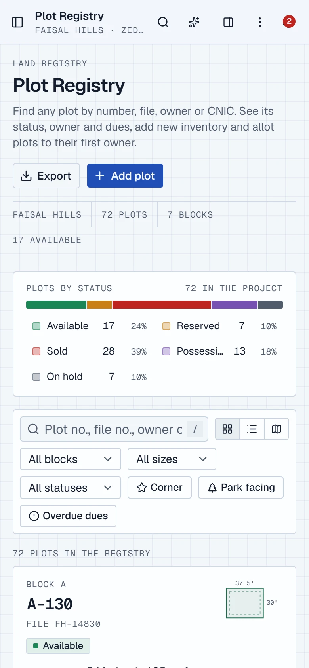Click the 7 BLOCKS stat
309x668 pixels.
190,215
